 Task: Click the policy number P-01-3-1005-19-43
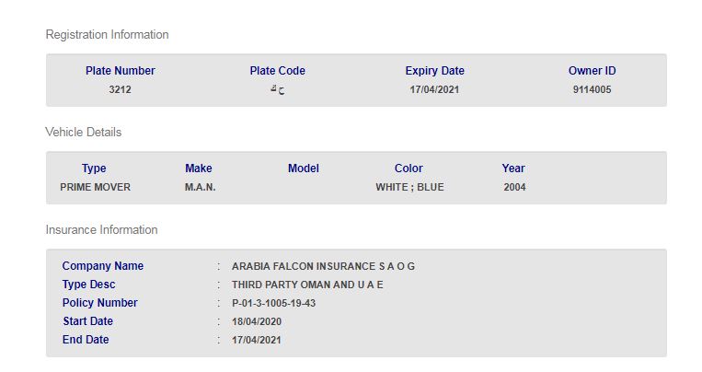point(273,303)
